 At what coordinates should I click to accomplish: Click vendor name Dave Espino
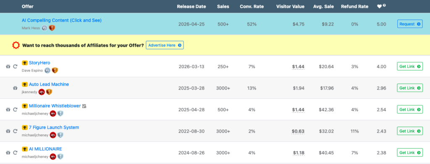[32, 71]
